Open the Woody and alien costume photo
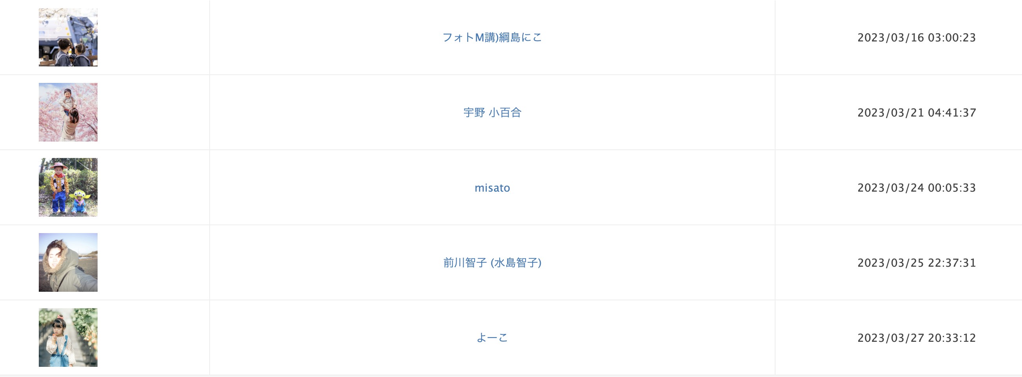This screenshot has width=1022, height=377. click(68, 187)
